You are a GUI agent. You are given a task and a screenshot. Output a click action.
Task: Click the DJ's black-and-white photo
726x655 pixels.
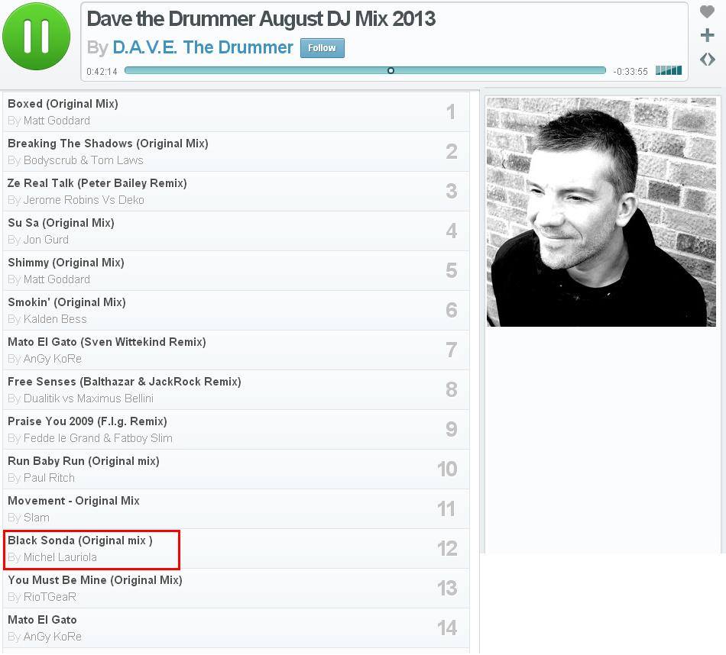click(x=601, y=212)
